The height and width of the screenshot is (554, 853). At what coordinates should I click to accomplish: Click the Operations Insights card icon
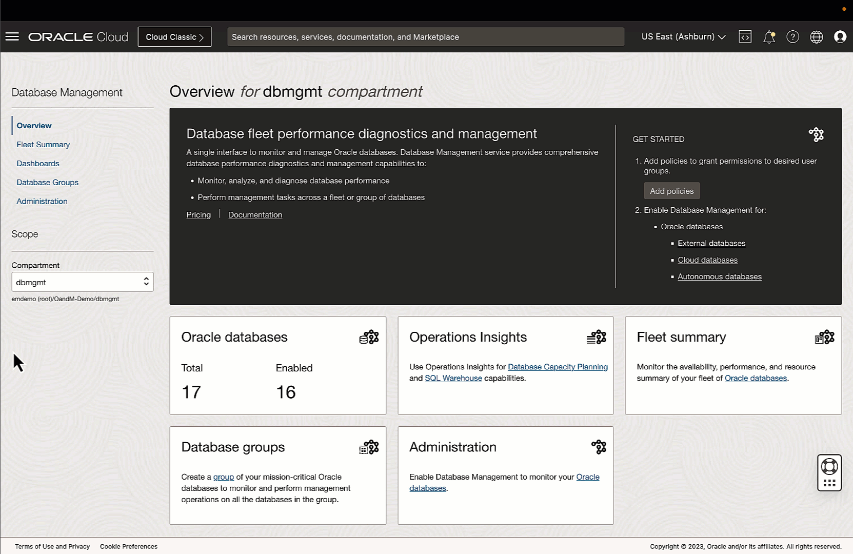pyautogui.click(x=597, y=337)
